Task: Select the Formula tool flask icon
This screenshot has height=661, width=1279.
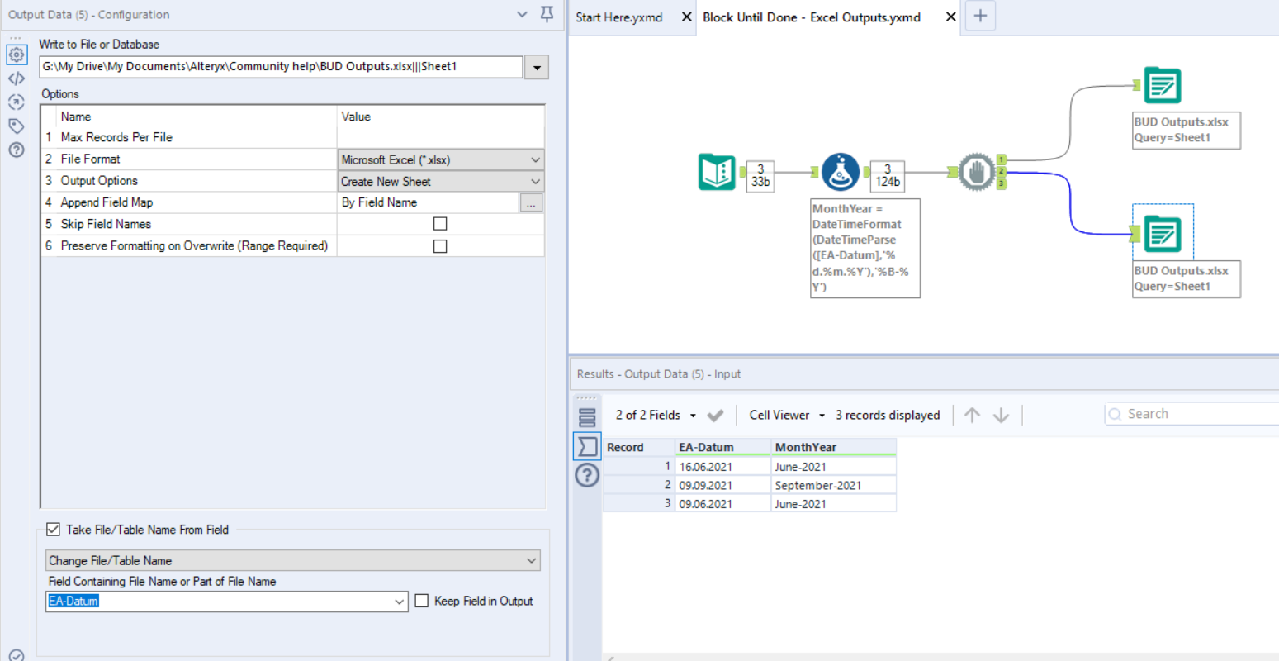Action: (841, 172)
